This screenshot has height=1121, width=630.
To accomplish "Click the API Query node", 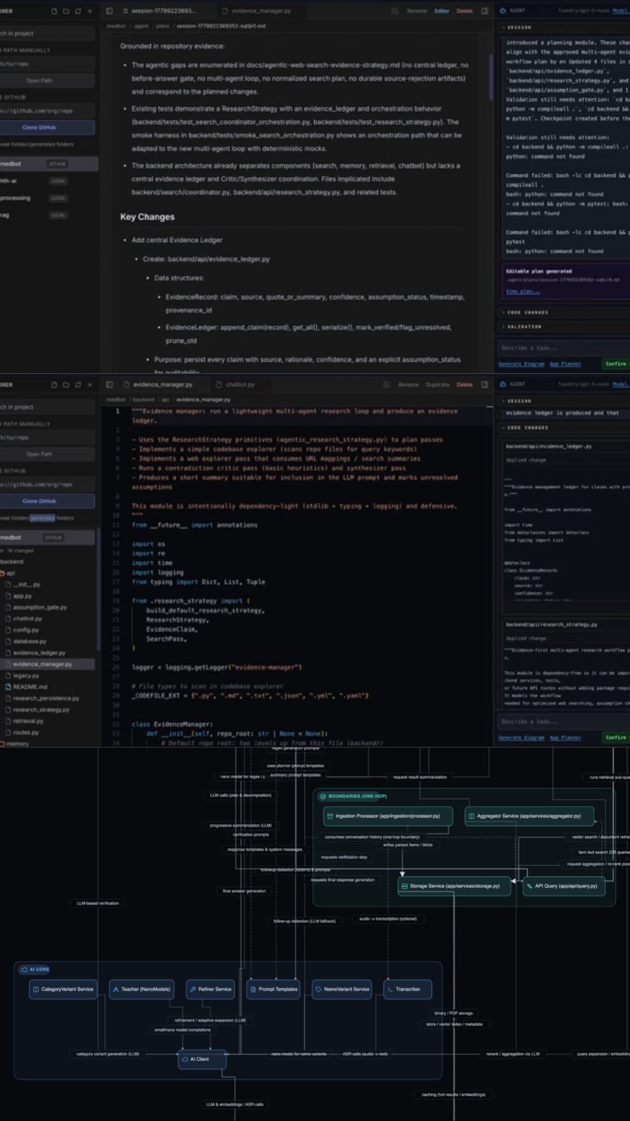I will click(564, 886).
